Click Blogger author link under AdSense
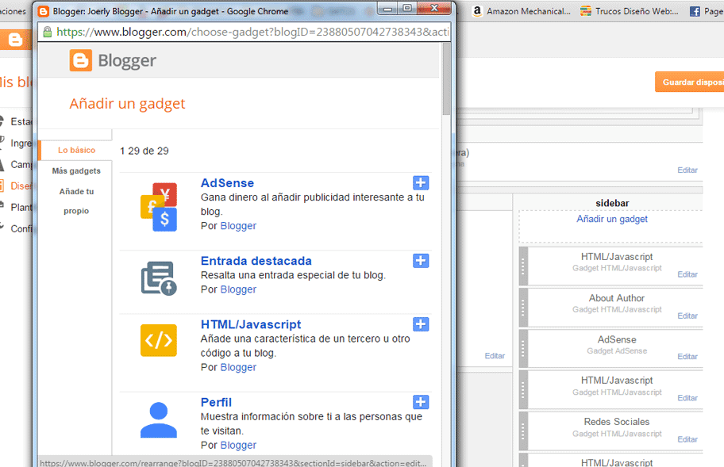Viewport: 724px width, 467px height. click(238, 226)
